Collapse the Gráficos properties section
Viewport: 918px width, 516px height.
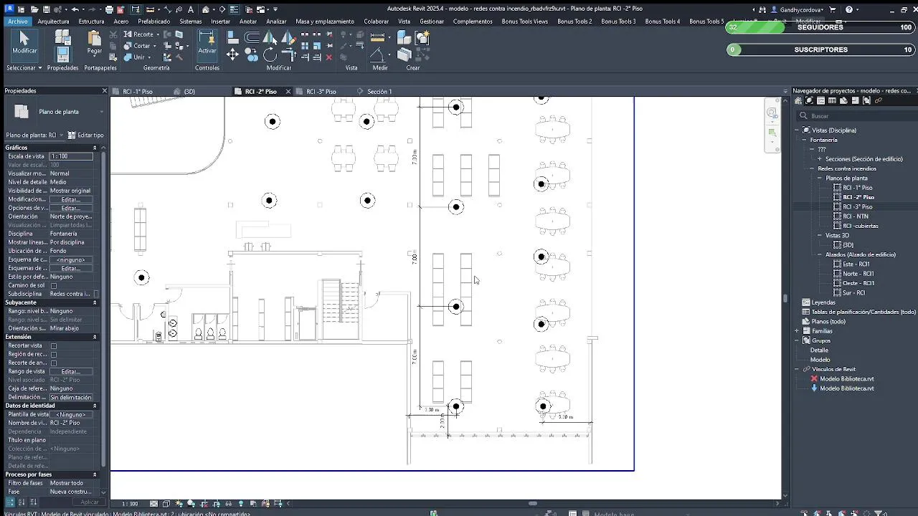point(95,148)
